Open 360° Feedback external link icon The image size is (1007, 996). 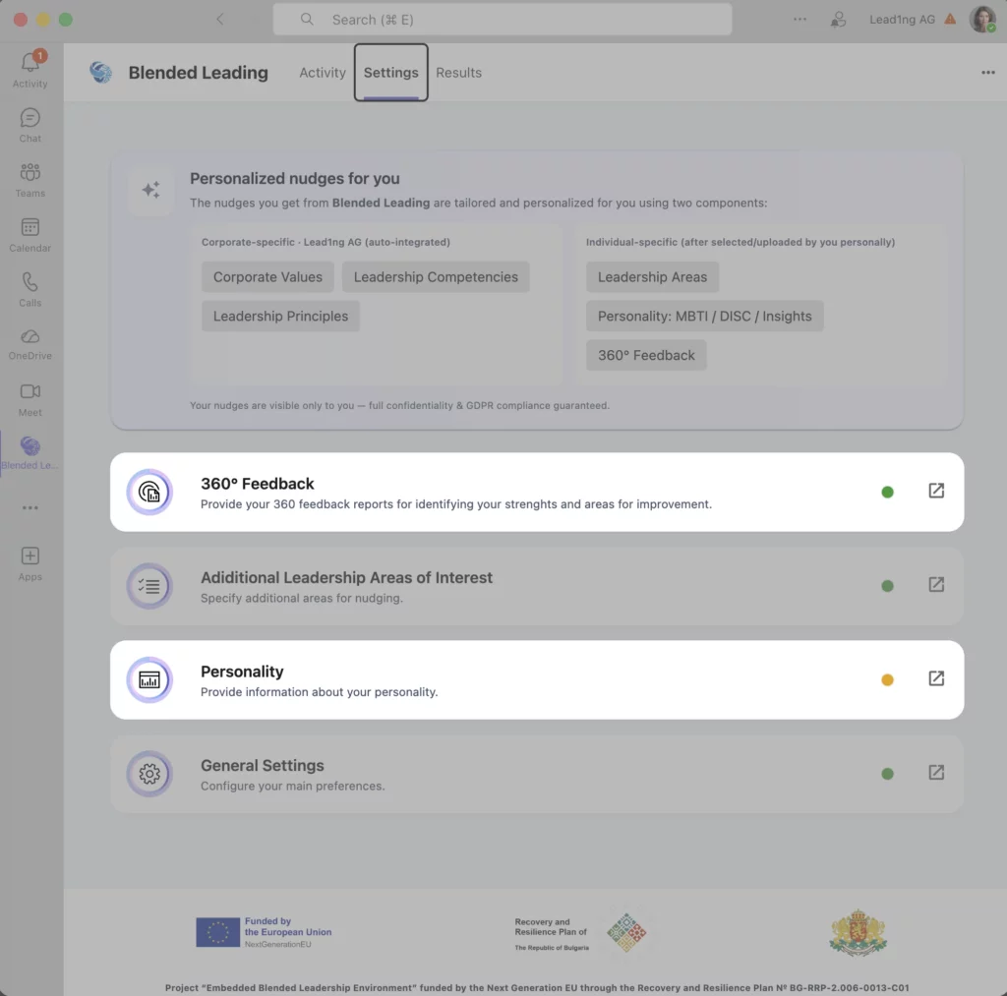936,491
